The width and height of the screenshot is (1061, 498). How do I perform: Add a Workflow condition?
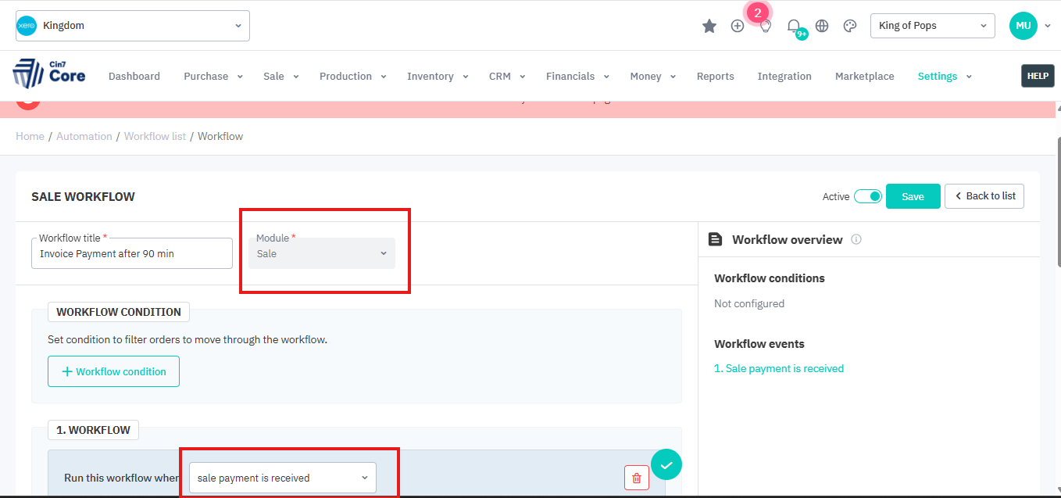click(113, 371)
